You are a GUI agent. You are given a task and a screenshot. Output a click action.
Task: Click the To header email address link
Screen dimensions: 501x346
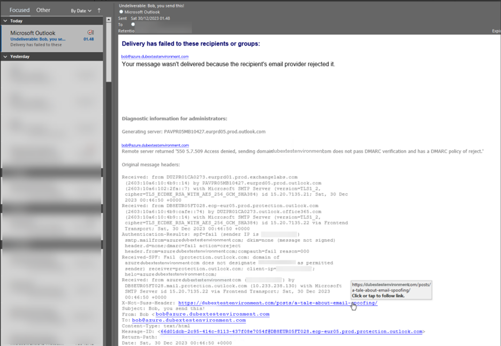pyautogui.click(x=189, y=320)
